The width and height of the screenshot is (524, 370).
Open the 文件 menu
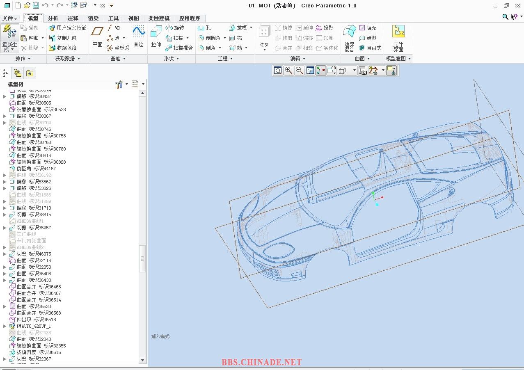pyautogui.click(x=10, y=18)
